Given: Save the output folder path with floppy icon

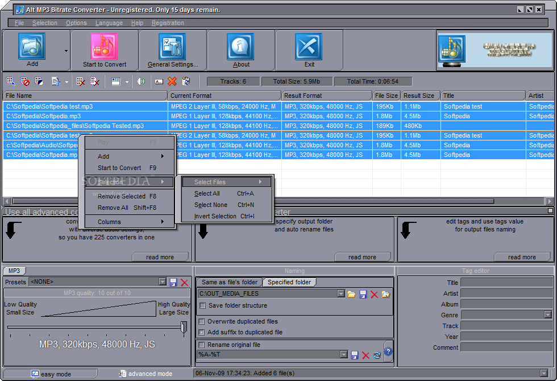Looking at the screenshot, I should click(363, 294).
